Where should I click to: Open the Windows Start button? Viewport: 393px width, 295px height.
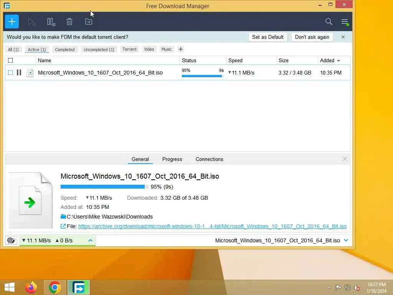[x=10, y=287]
